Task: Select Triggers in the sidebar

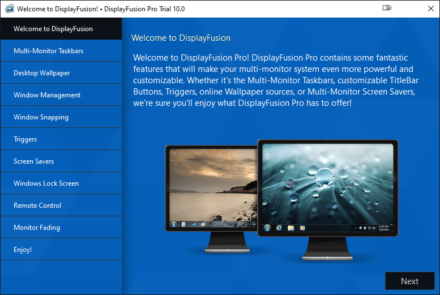Action: (x=61, y=139)
